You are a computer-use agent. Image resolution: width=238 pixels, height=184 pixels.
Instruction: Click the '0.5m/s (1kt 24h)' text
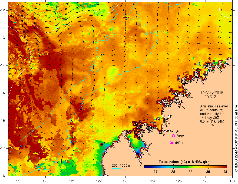click(212, 121)
